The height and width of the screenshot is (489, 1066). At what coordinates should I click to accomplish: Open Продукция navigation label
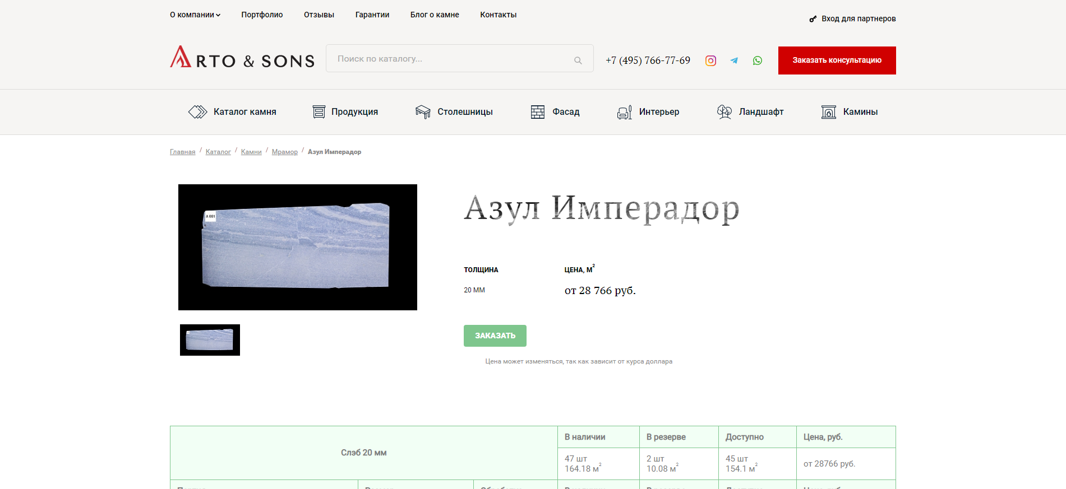tap(354, 112)
